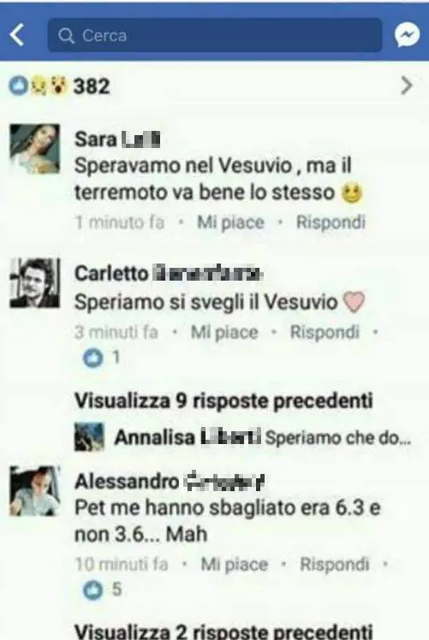Click the like count icon under Carletto's comment

[x=92, y=359]
